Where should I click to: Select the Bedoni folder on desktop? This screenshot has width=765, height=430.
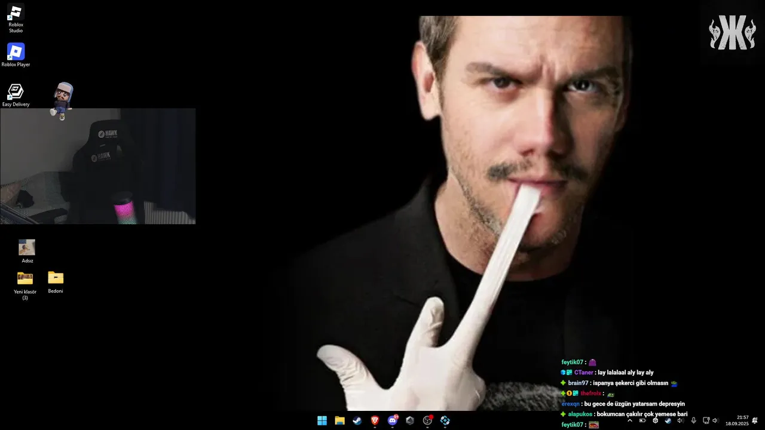56,282
